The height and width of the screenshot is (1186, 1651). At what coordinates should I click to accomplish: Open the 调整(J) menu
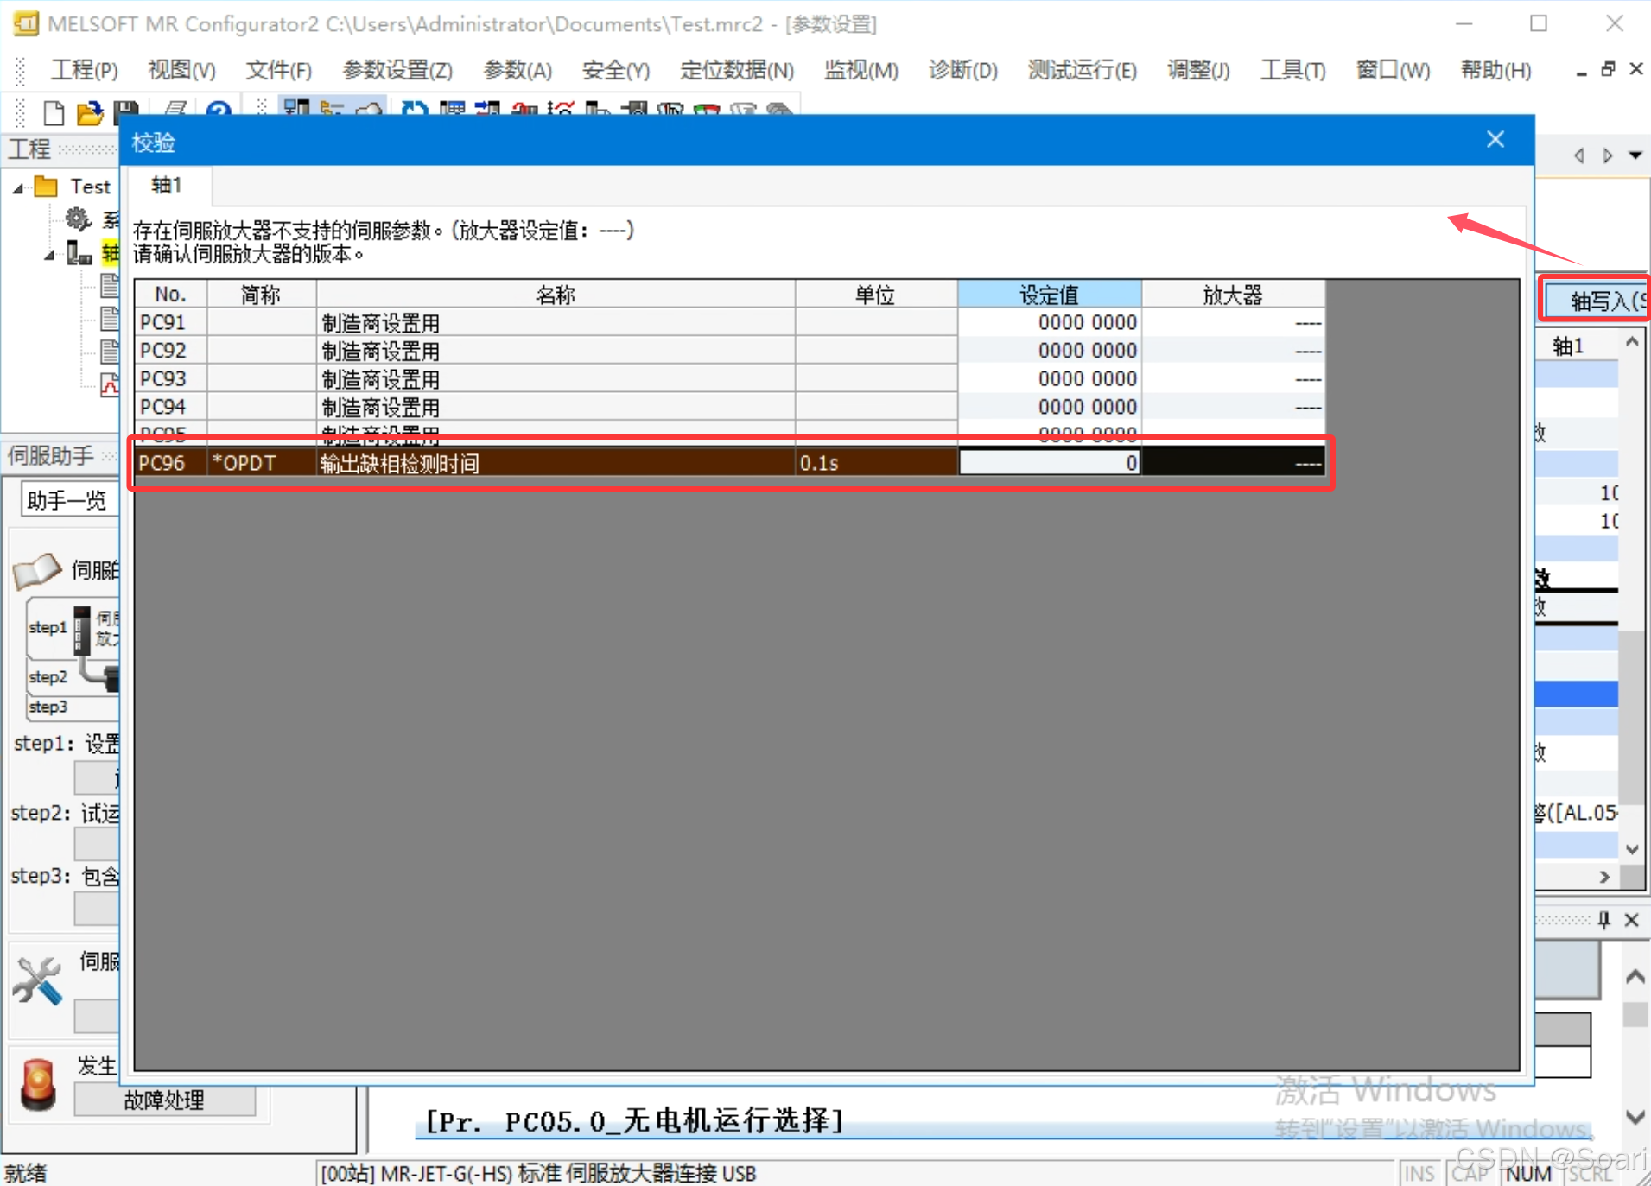1199,70
